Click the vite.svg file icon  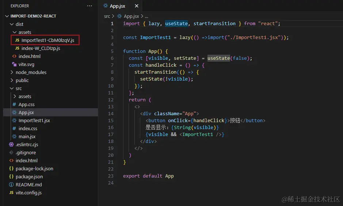click(14, 64)
